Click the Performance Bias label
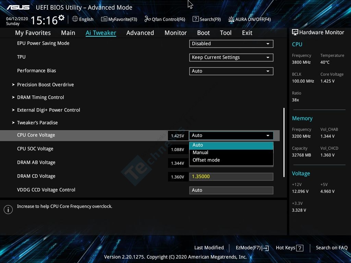Viewport: 351px width, 263px height. pos(36,71)
